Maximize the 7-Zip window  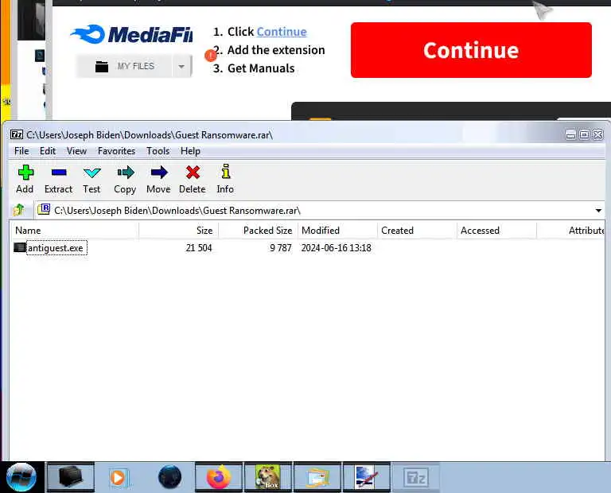click(585, 134)
